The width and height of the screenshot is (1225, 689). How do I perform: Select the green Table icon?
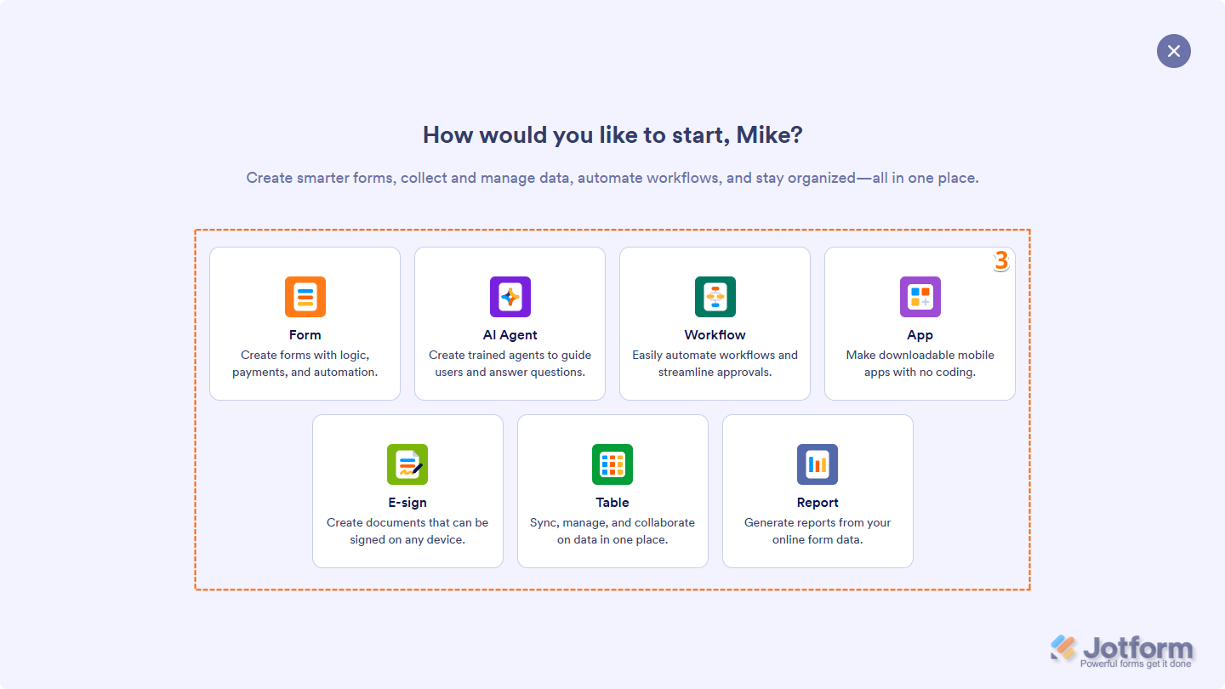coord(612,464)
